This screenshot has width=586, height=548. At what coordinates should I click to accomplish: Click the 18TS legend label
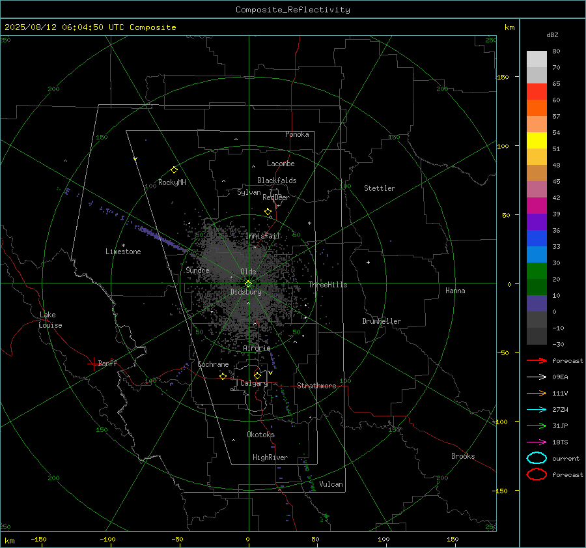[x=560, y=442]
